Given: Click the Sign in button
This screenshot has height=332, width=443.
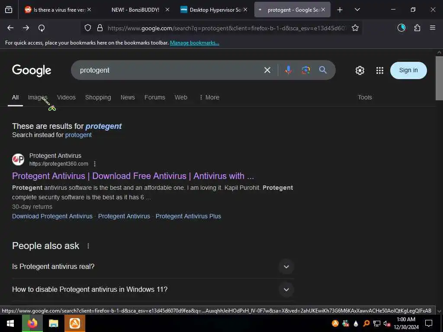Looking at the screenshot, I should pyautogui.click(x=408, y=70).
